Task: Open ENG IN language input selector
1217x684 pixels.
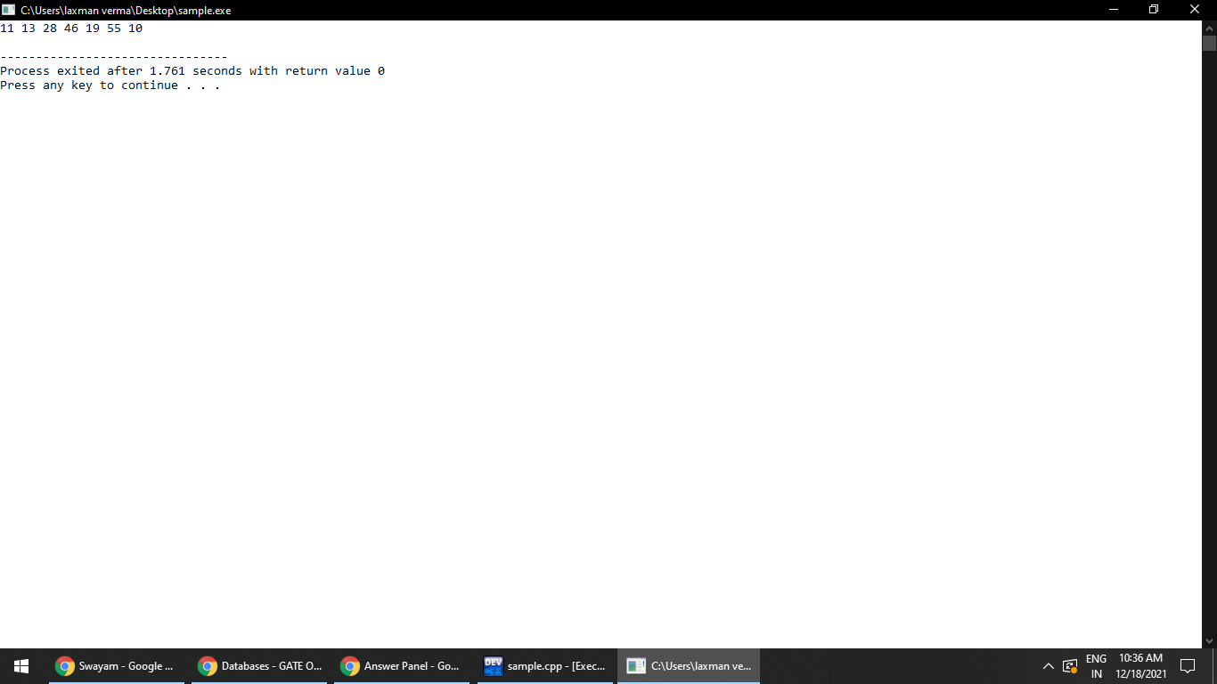Action: pos(1096,666)
